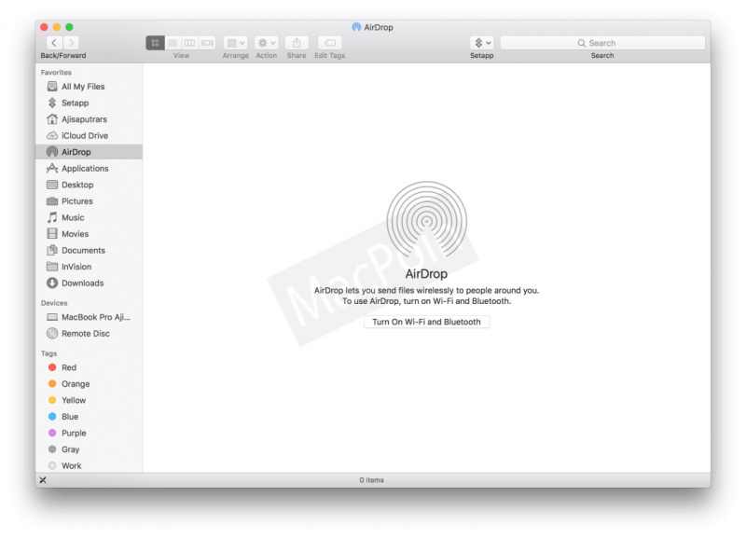This screenshot has height=538, width=746.
Task: Open Documents folder in sidebar
Action: (89, 250)
